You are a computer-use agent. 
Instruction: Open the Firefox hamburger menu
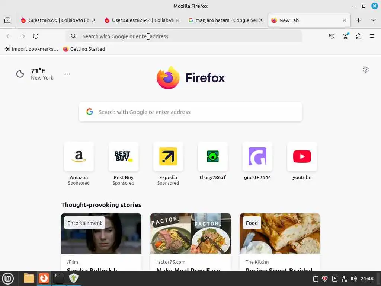pyautogui.click(x=372, y=36)
